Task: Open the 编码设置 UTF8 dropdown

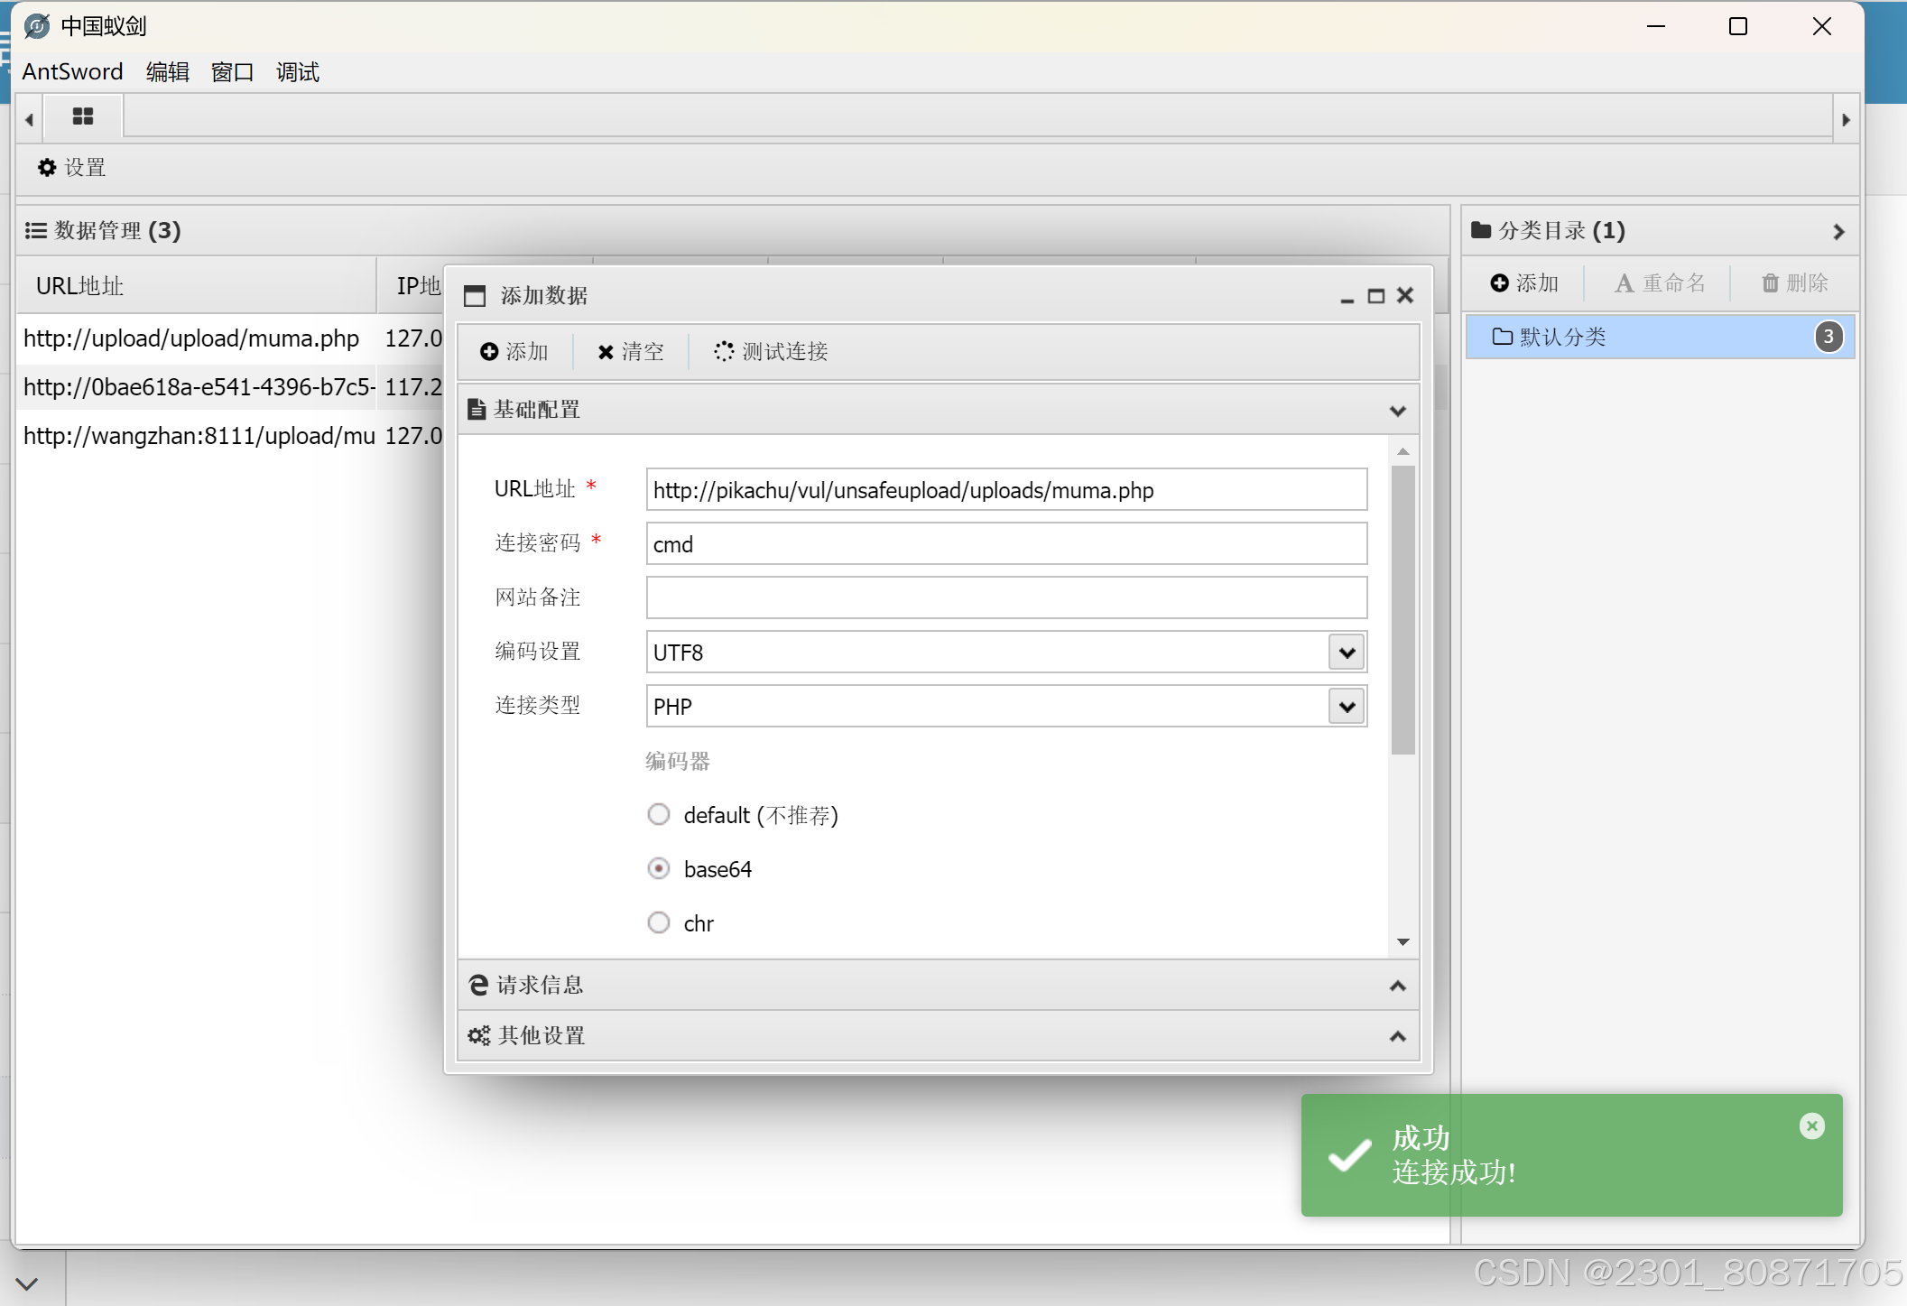Action: (1347, 653)
